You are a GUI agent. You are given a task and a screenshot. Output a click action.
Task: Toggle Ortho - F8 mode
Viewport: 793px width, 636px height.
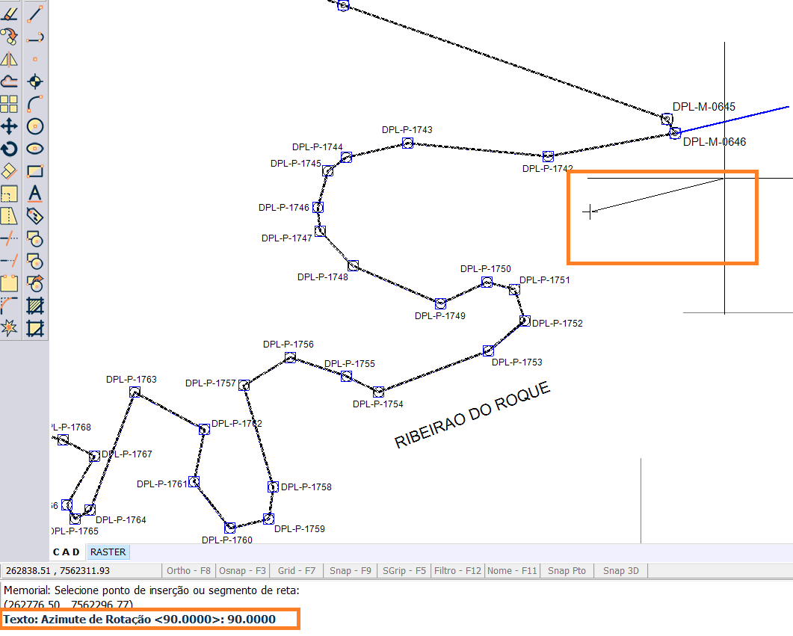coord(189,571)
